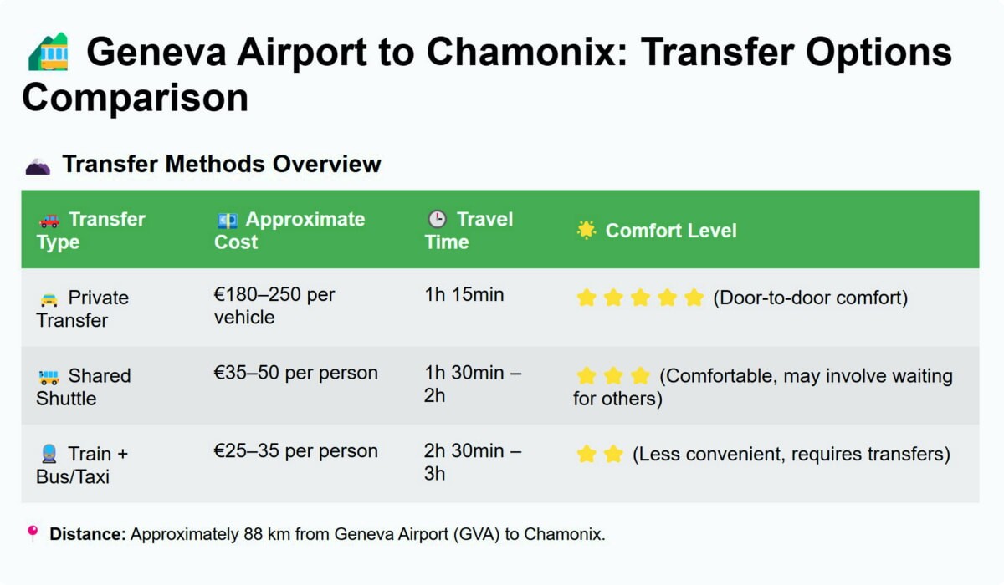Click the bold Distance label in footnote

point(88,534)
